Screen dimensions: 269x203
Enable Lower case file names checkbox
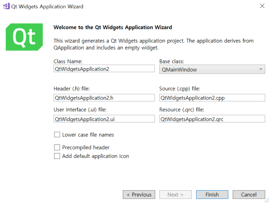point(57,134)
